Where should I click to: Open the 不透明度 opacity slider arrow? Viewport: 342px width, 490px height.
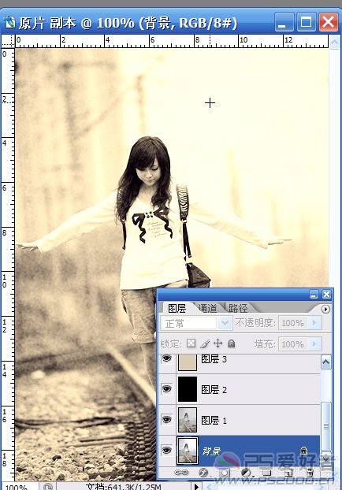click(x=314, y=323)
